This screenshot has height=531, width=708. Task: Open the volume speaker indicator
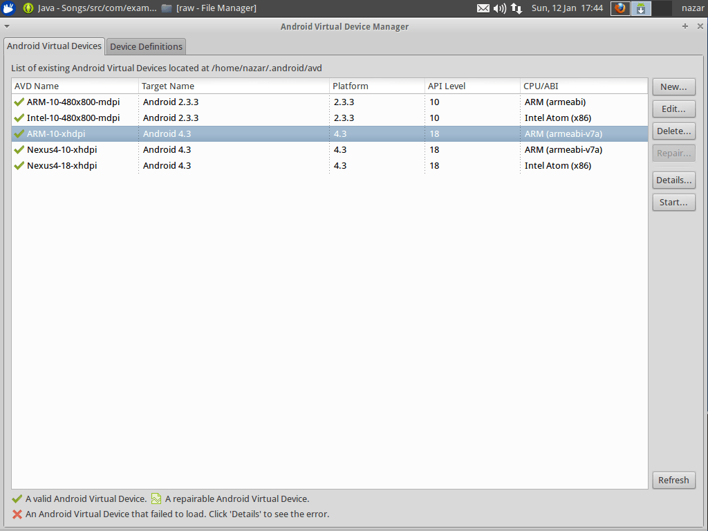(x=499, y=8)
